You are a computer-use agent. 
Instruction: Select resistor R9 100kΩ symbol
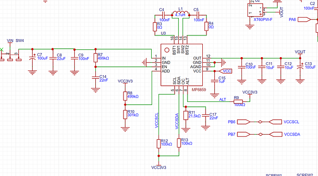[x=238, y=101]
